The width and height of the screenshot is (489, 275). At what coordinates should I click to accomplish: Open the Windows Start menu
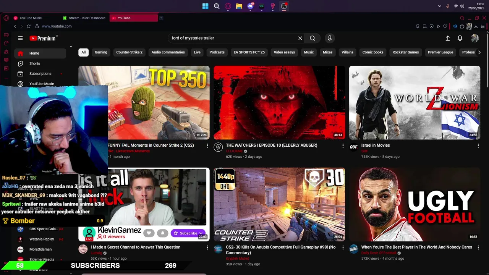tap(205, 6)
